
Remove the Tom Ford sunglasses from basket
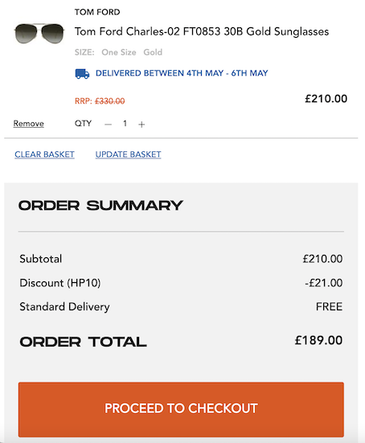coord(28,124)
